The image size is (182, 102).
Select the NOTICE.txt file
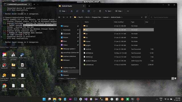(118, 57)
